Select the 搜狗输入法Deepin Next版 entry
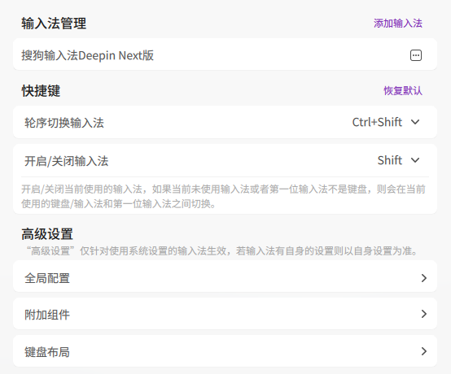 225,54
